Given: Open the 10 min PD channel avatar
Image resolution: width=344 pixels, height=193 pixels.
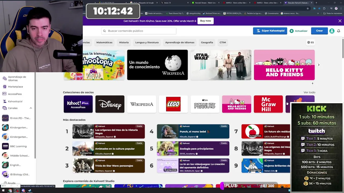Looking at the screenshot, I should 5,118.
